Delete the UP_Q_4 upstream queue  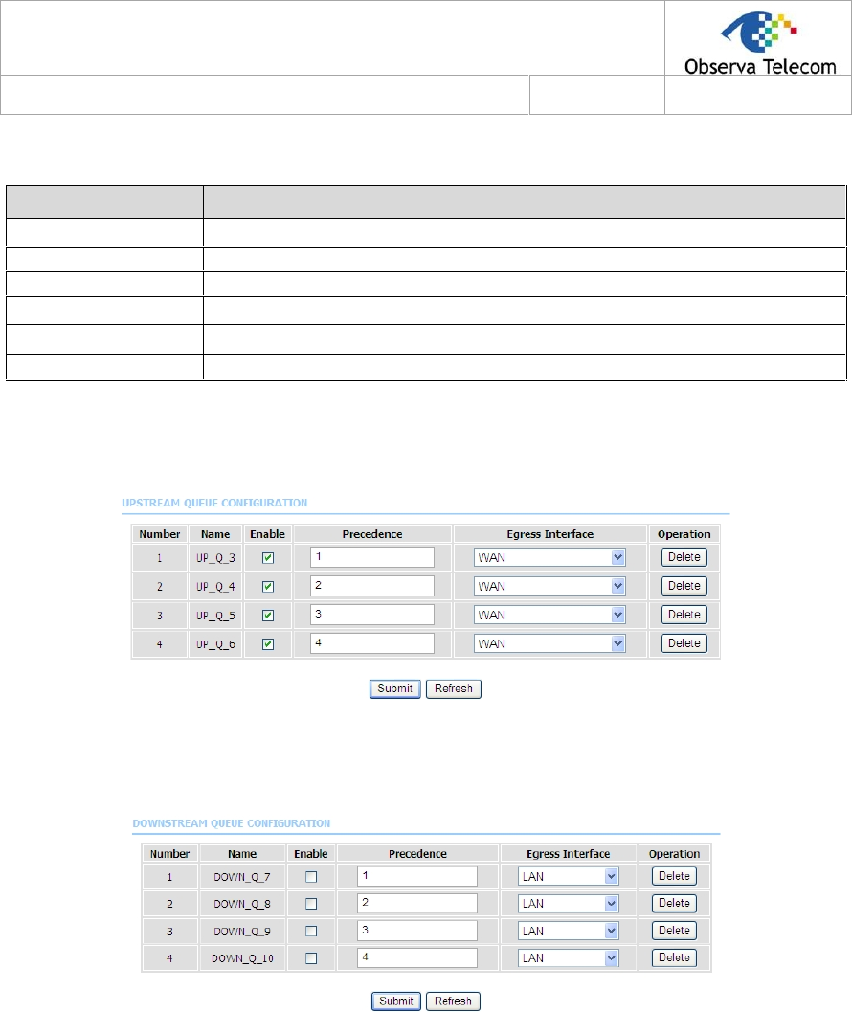click(684, 586)
